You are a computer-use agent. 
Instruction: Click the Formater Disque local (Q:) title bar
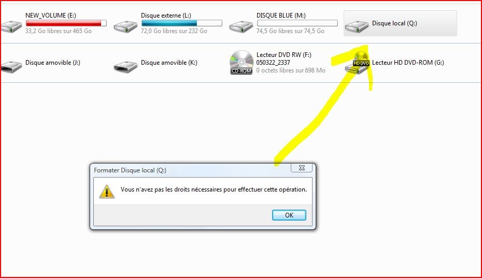coord(191,170)
